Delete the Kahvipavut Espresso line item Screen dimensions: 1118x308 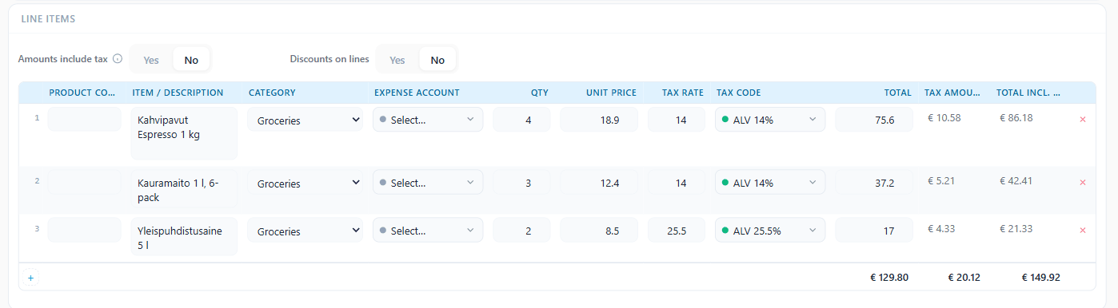[x=1083, y=119]
